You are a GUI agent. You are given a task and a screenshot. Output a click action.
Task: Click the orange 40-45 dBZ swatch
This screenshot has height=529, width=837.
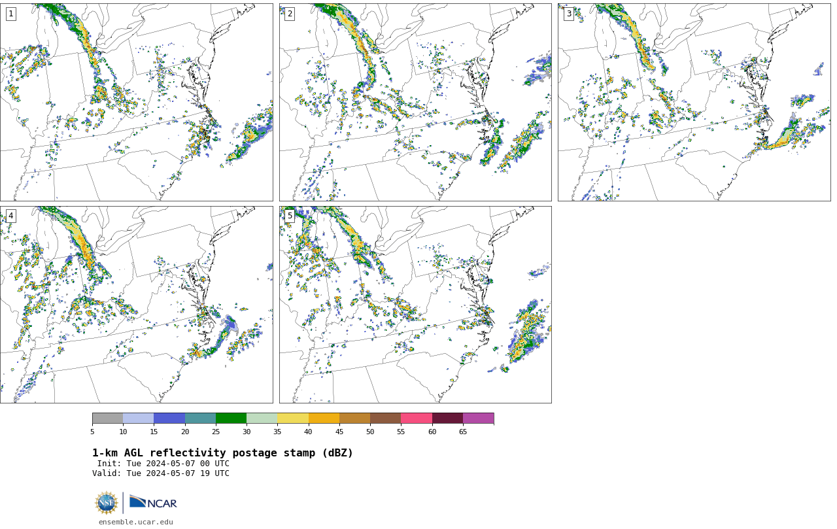click(324, 418)
